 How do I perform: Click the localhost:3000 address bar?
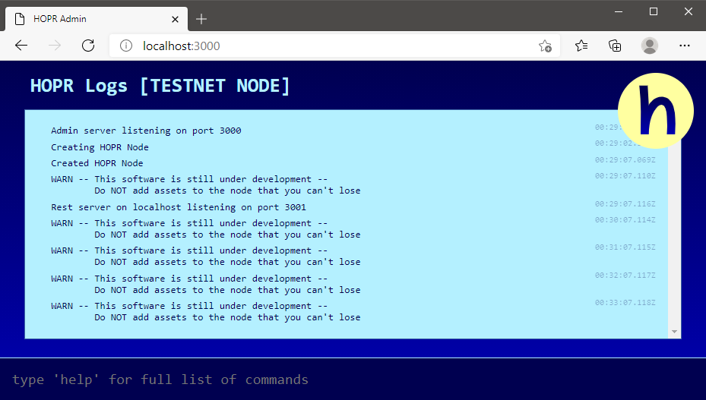[x=334, y=46]
